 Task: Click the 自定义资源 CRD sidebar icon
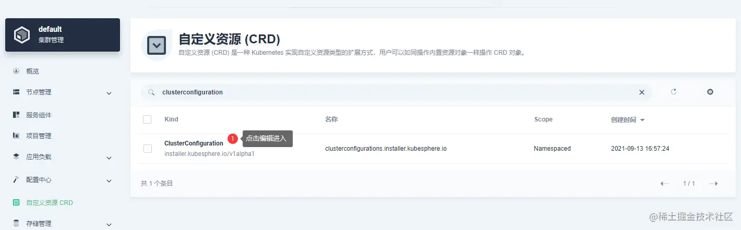16,202
